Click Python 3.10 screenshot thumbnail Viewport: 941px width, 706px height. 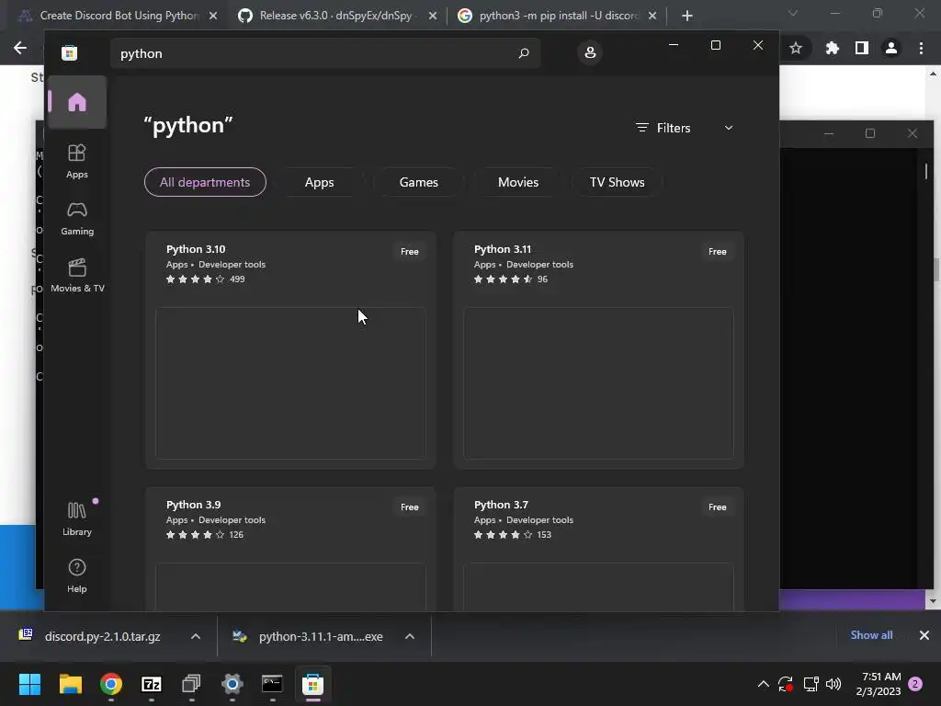click(290, 383)
